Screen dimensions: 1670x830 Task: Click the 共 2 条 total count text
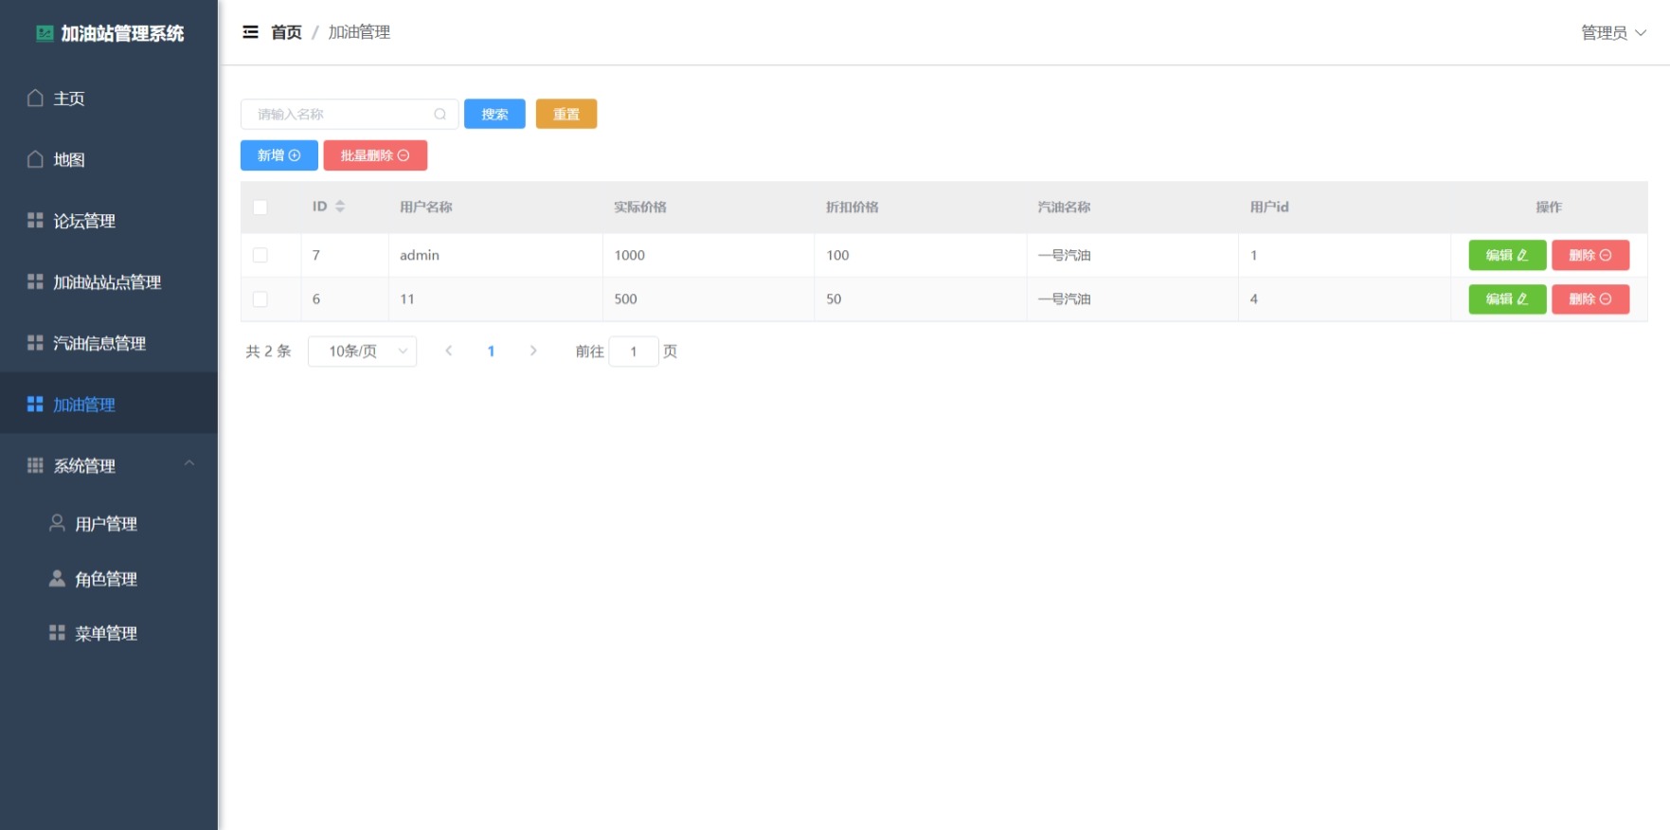tap(268, 351)
